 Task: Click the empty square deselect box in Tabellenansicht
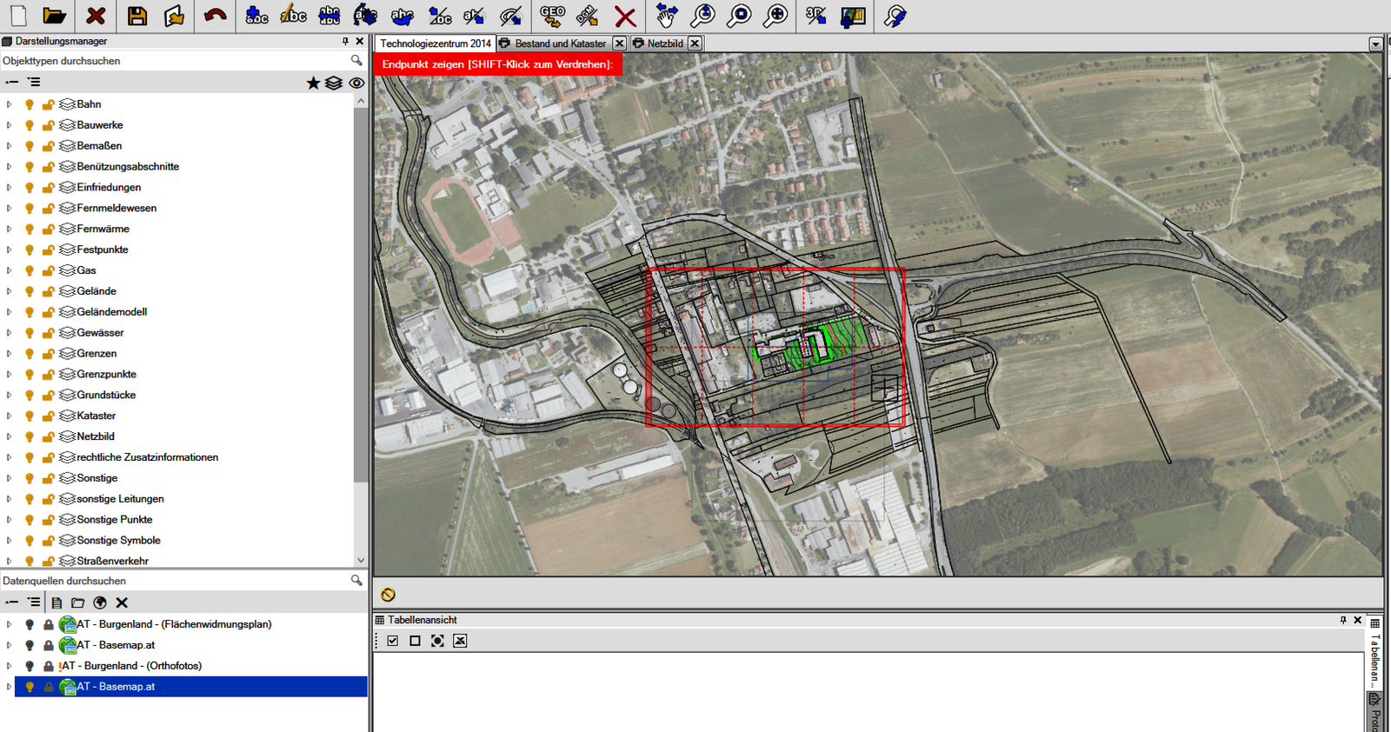point(415,641)
